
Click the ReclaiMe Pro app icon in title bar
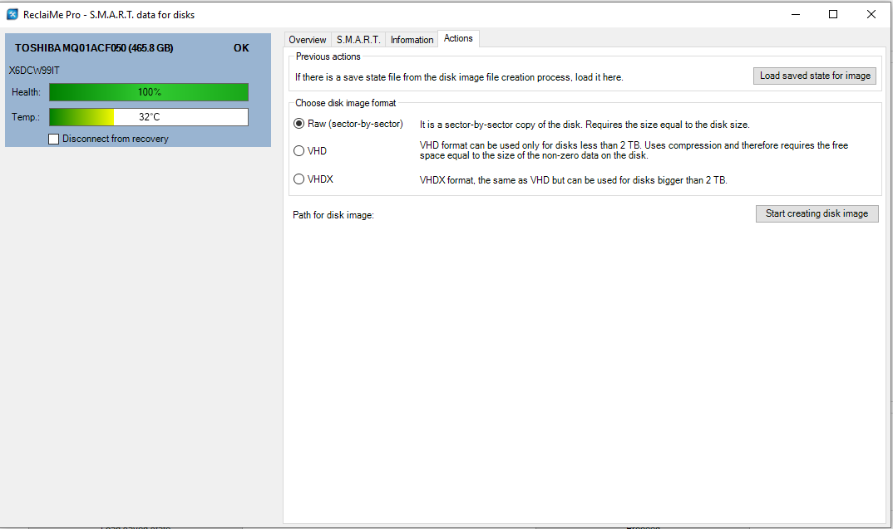tap(12, 14)
